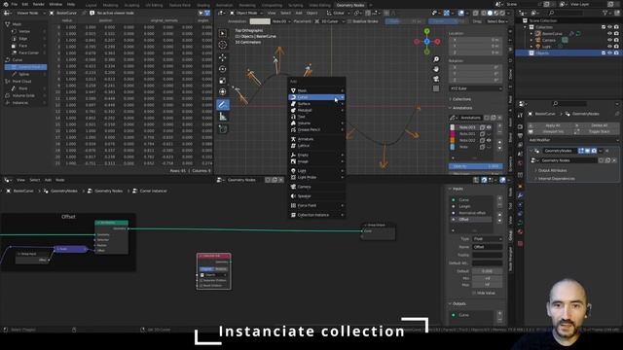The image size is (623, 350).
Task: Hide the BezierCurve object in outliner
Action: click(x=609, y=34)
